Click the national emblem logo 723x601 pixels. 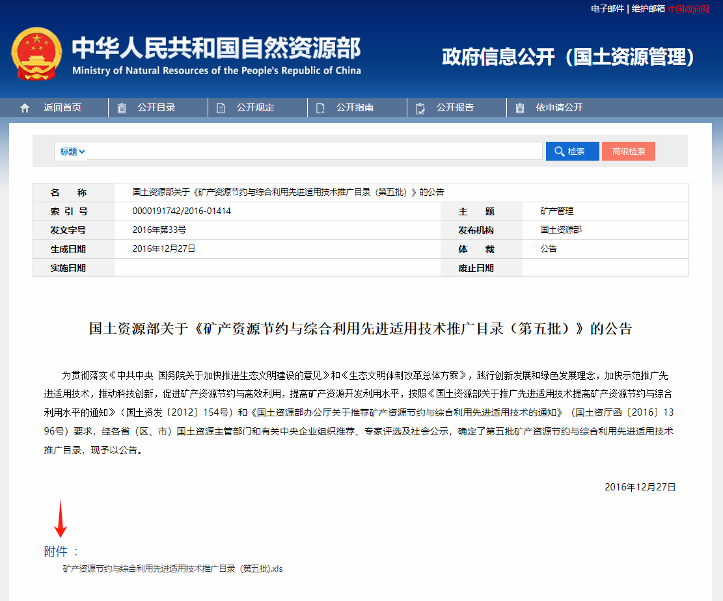[x=36, y=55]
